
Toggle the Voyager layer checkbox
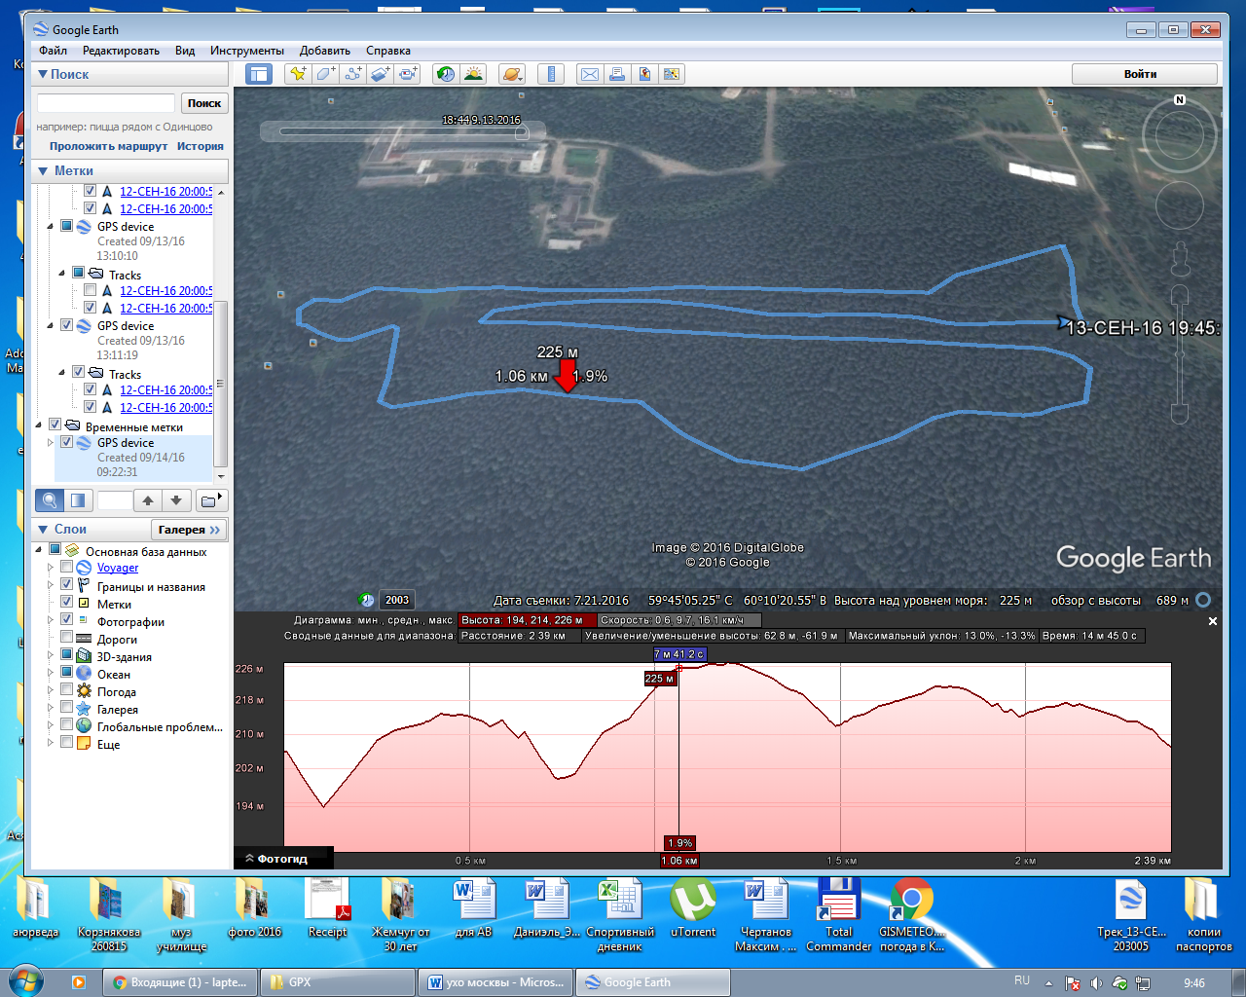coord(67,568)
